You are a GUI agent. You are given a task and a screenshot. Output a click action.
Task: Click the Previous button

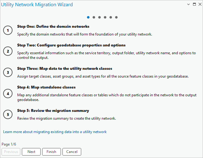(11, 152)
